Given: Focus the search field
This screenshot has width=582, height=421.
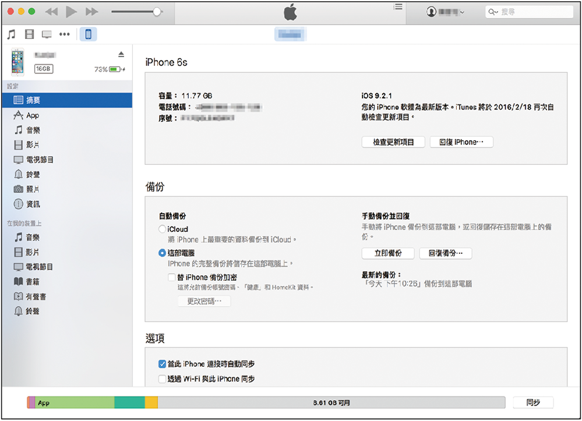Looking at the screenshot, I should click(529, 12).
